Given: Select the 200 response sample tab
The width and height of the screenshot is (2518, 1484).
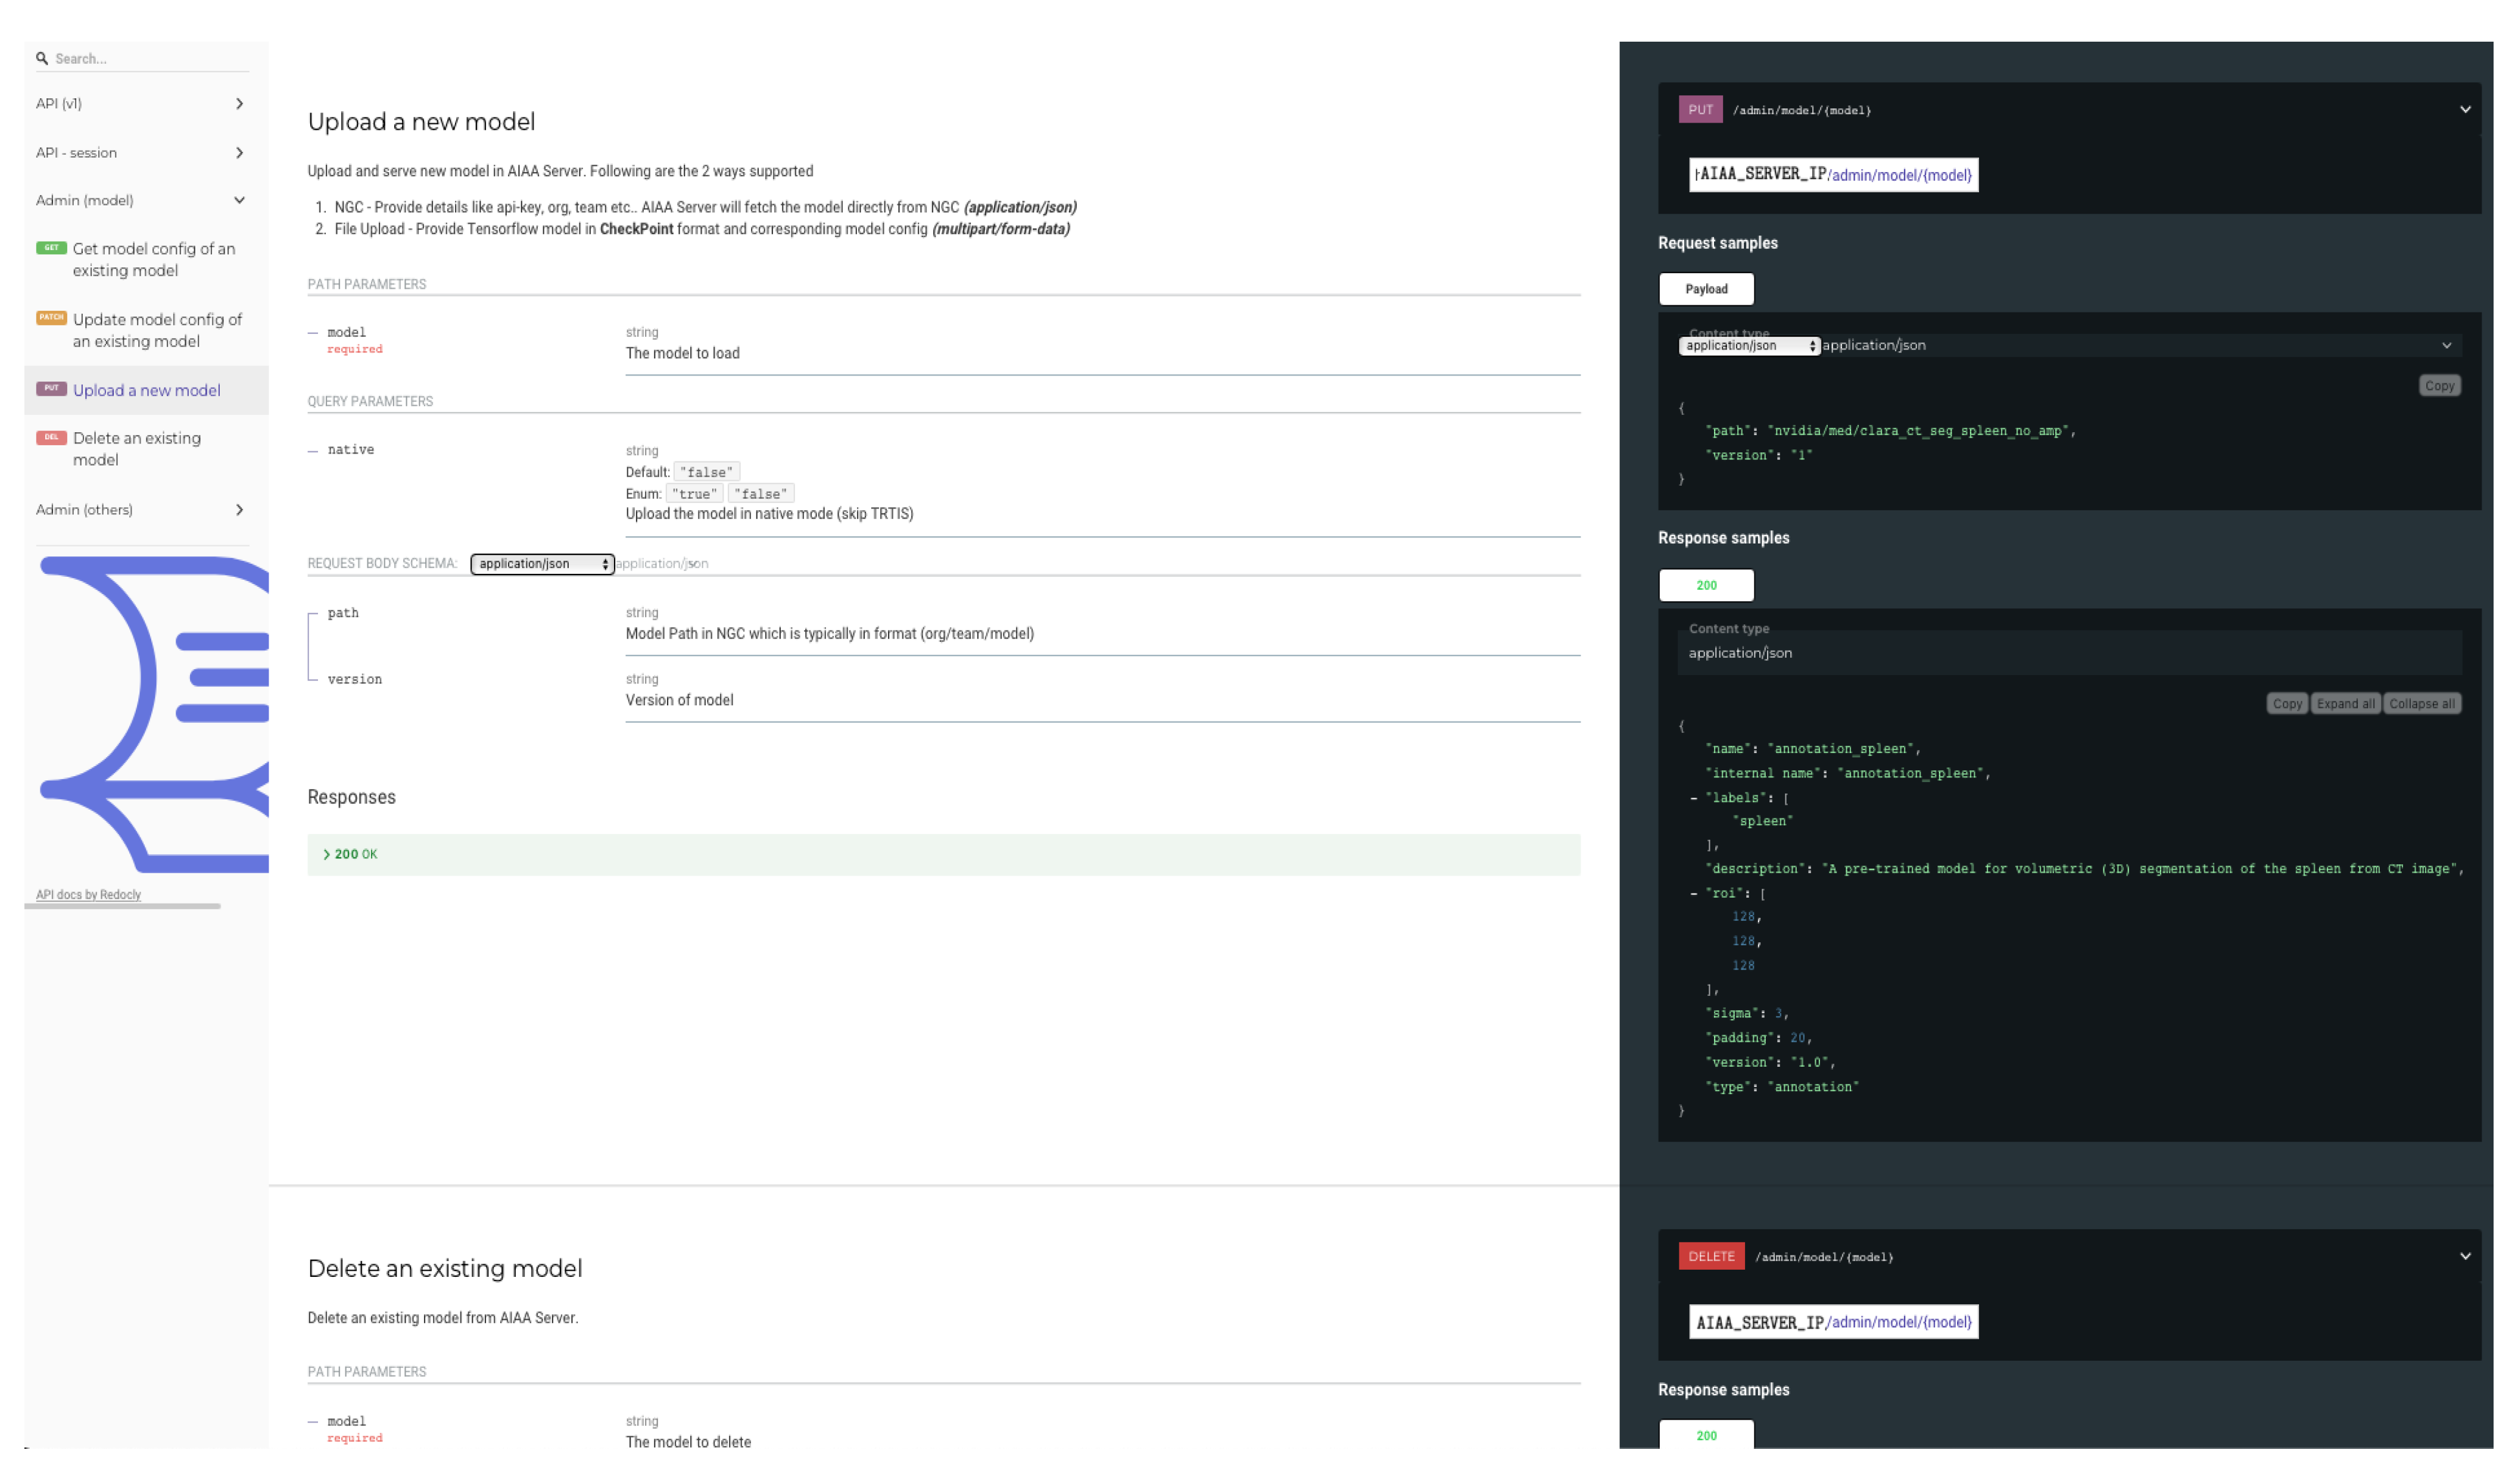Looking at the screenshot, I should [1707, 586].
